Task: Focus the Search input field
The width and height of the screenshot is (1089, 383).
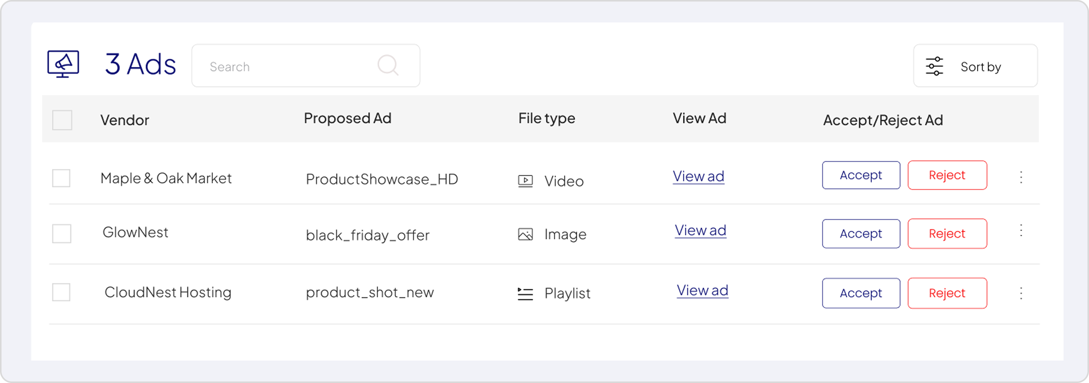Action: coord(306,65)
